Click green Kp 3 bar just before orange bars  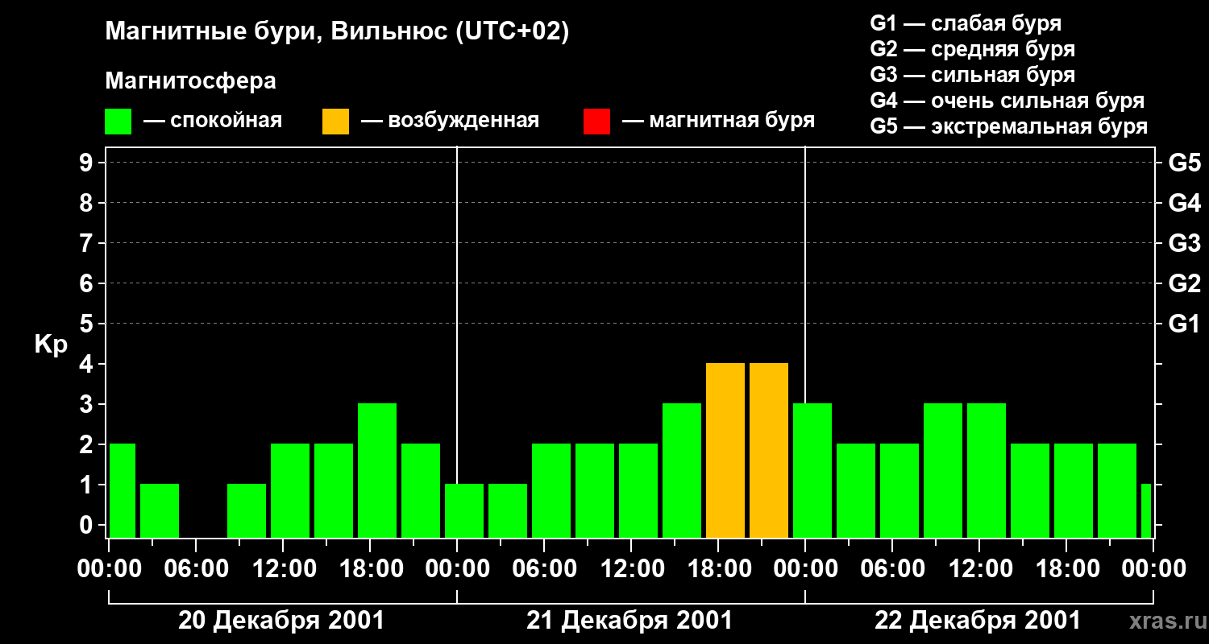682,470
